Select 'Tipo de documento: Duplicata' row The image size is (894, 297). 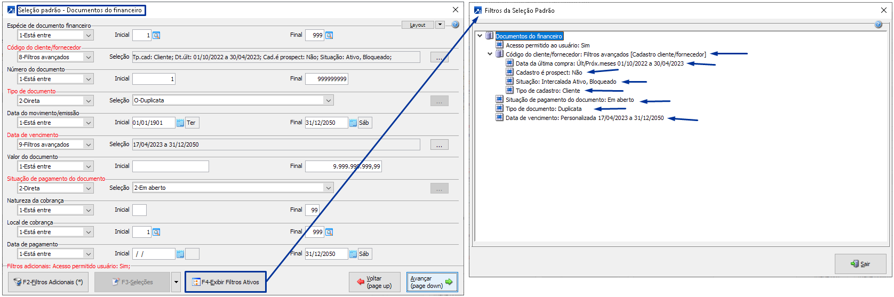coord(544,109)
